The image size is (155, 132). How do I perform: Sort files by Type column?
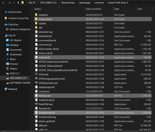(116, 9)
